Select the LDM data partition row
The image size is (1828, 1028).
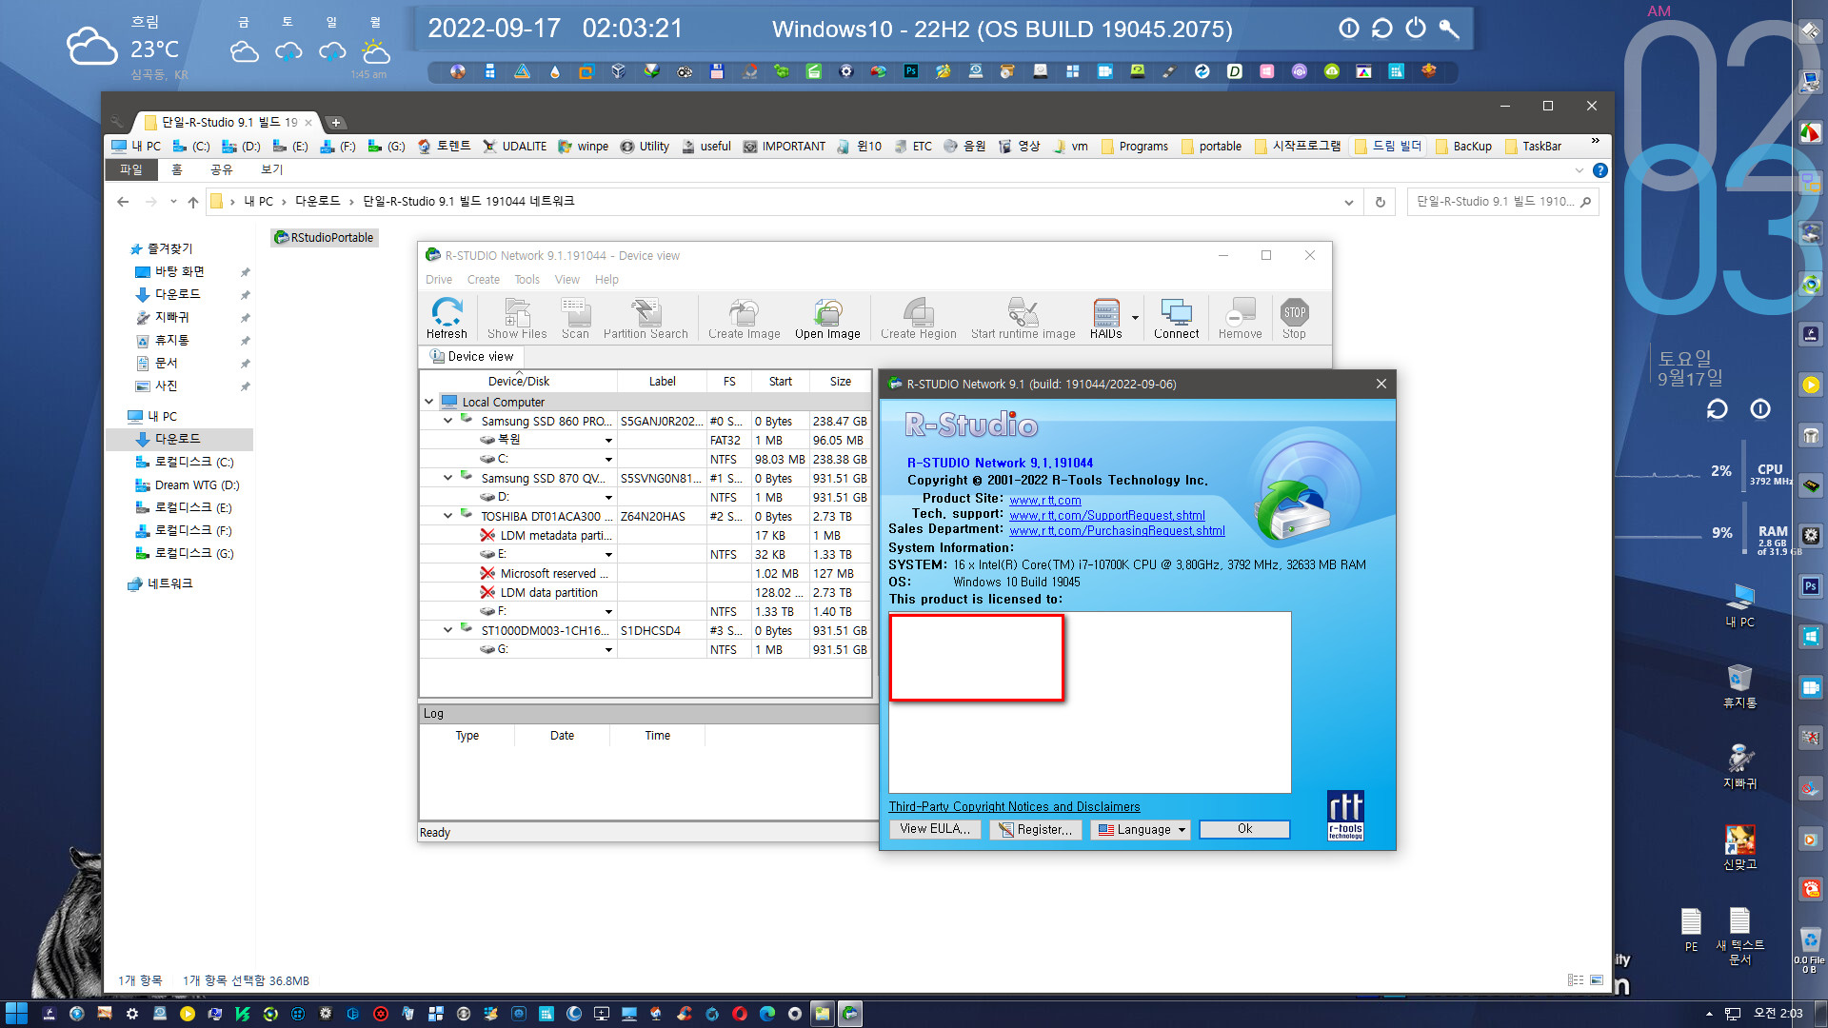tap(646, 592)
